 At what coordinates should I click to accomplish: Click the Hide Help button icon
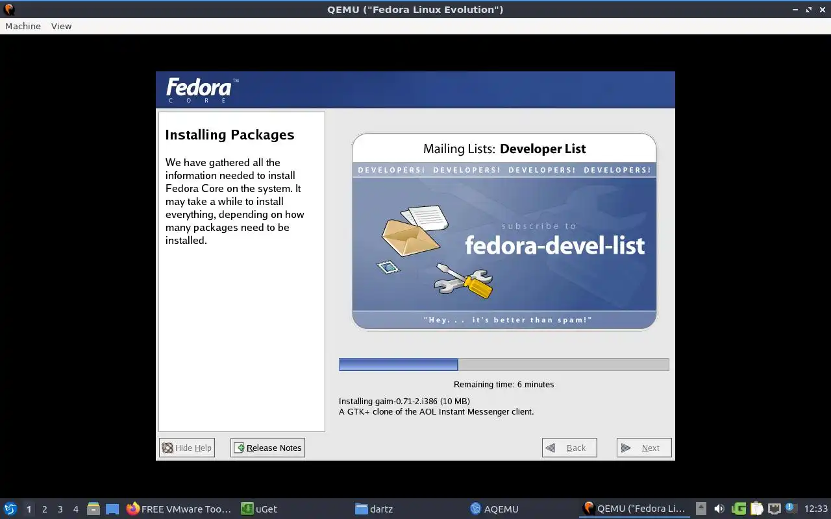click(x=167, y=448)
